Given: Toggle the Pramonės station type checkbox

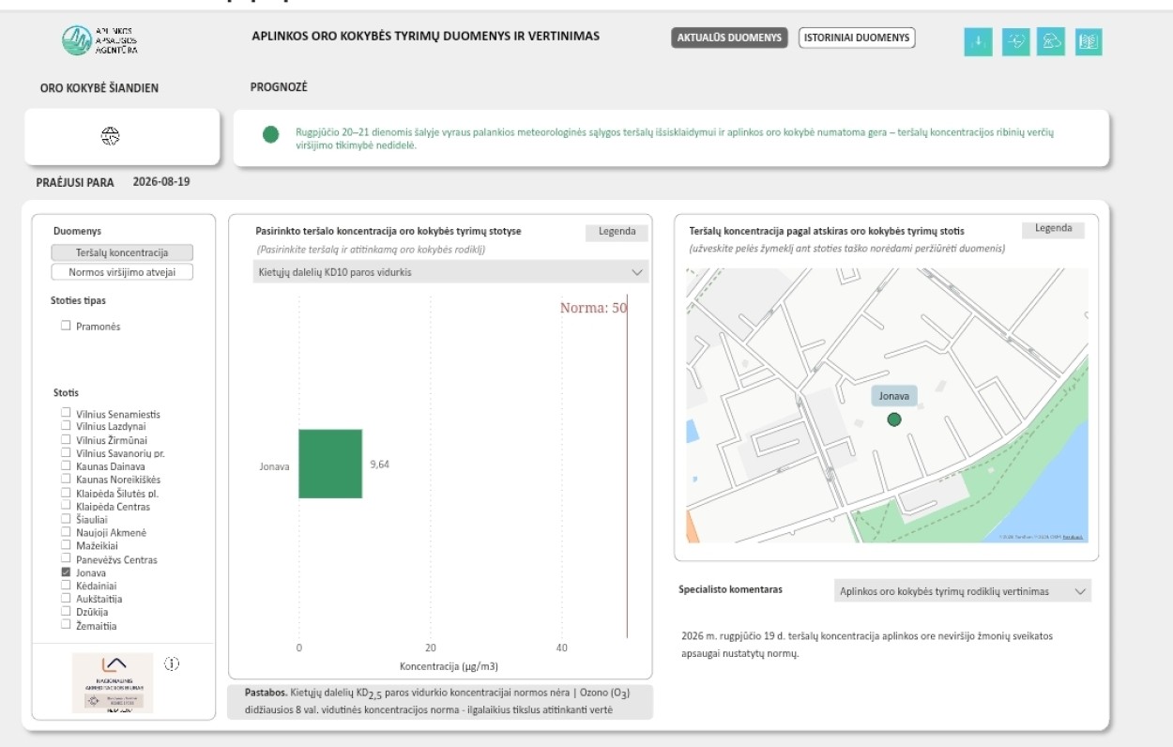Looking at the screenshot, I should (x=66, y=326).
